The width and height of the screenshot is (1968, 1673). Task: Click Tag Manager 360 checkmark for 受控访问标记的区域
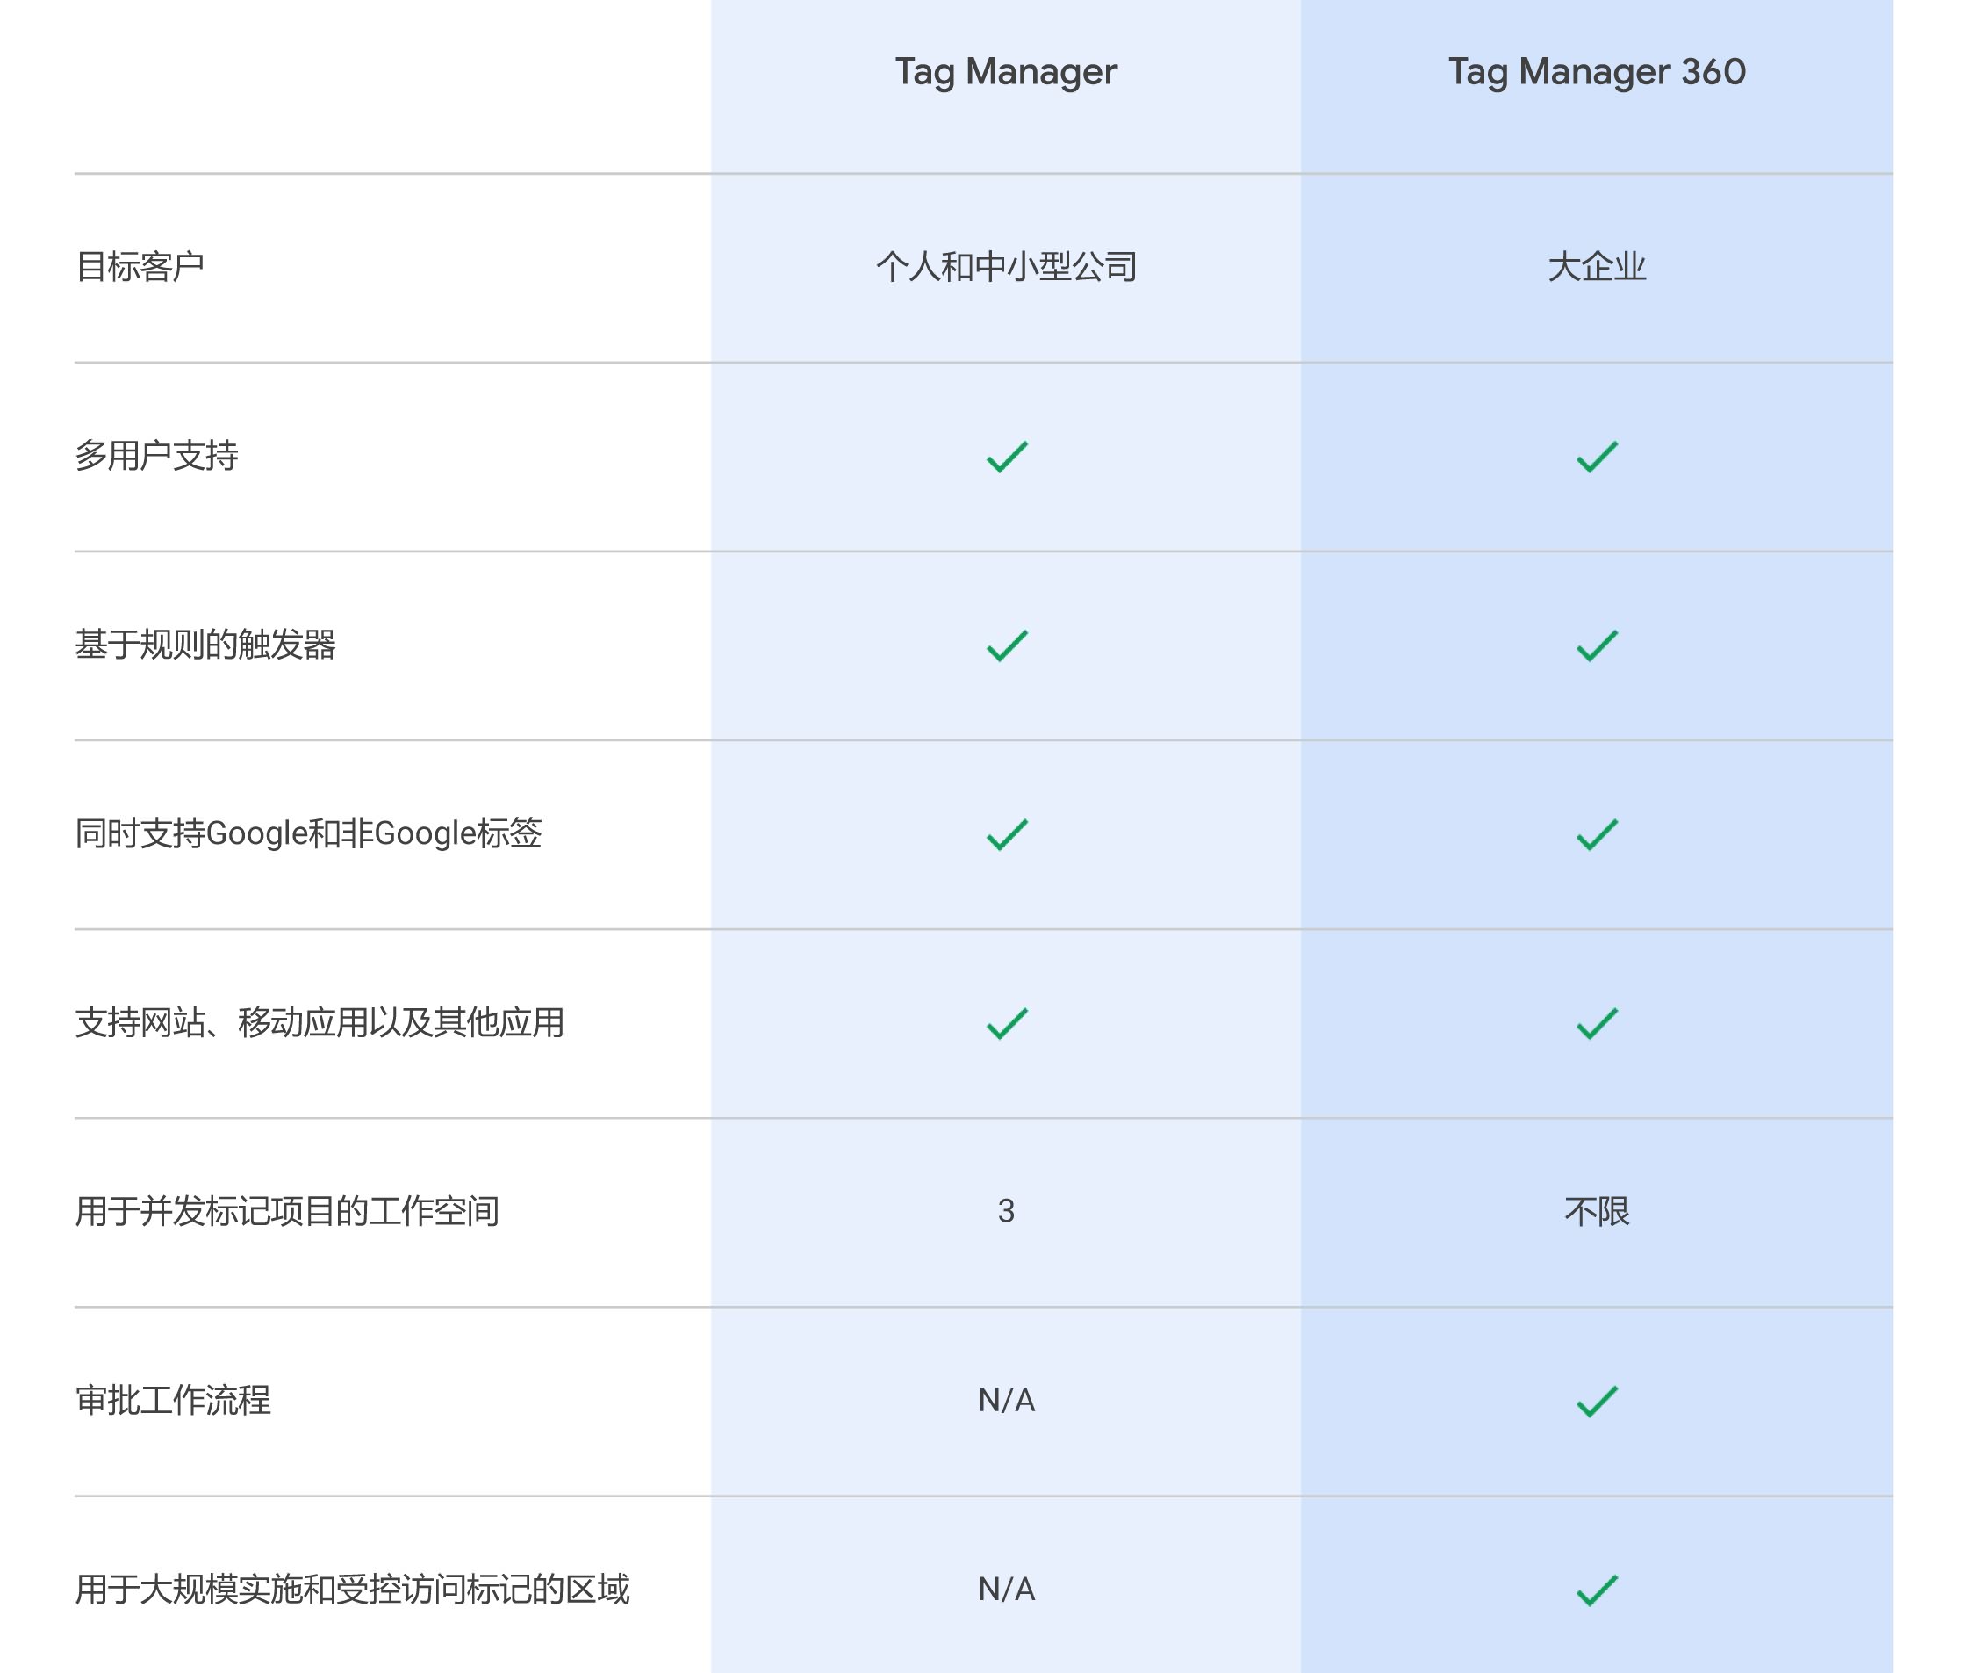tap(1597, 1590)
